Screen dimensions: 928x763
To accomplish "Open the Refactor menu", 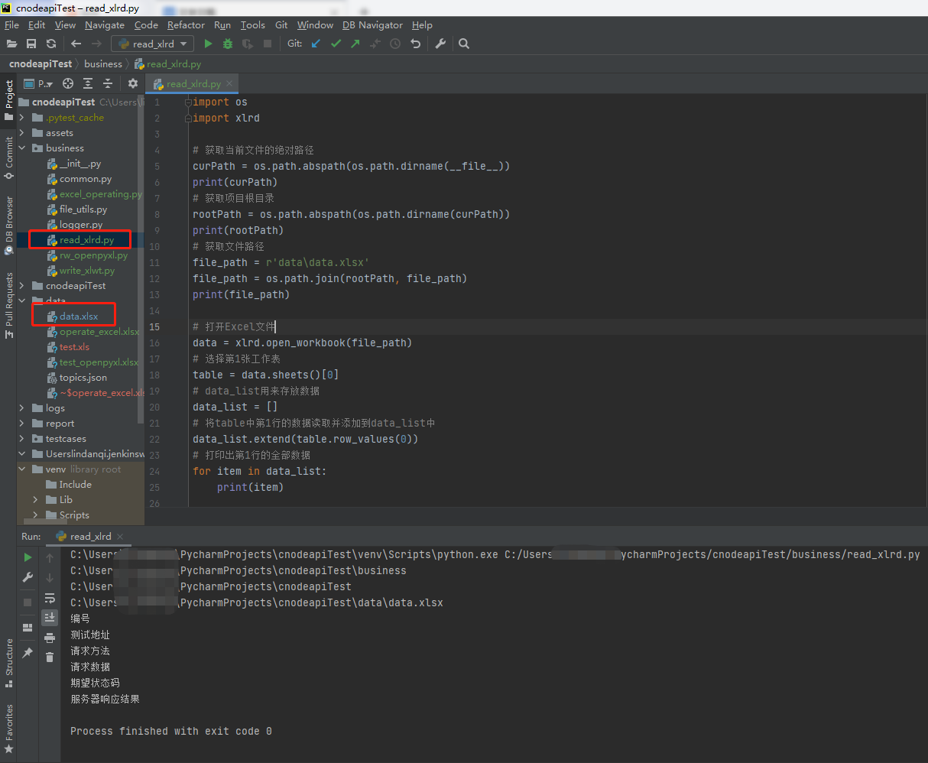I will click(x=186, y=25).
